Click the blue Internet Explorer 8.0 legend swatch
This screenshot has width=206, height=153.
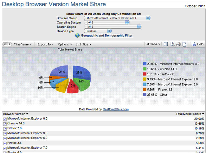pos(145,64)
